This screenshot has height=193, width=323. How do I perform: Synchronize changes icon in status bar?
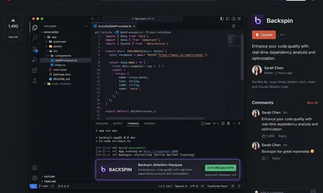pos(53,186)
